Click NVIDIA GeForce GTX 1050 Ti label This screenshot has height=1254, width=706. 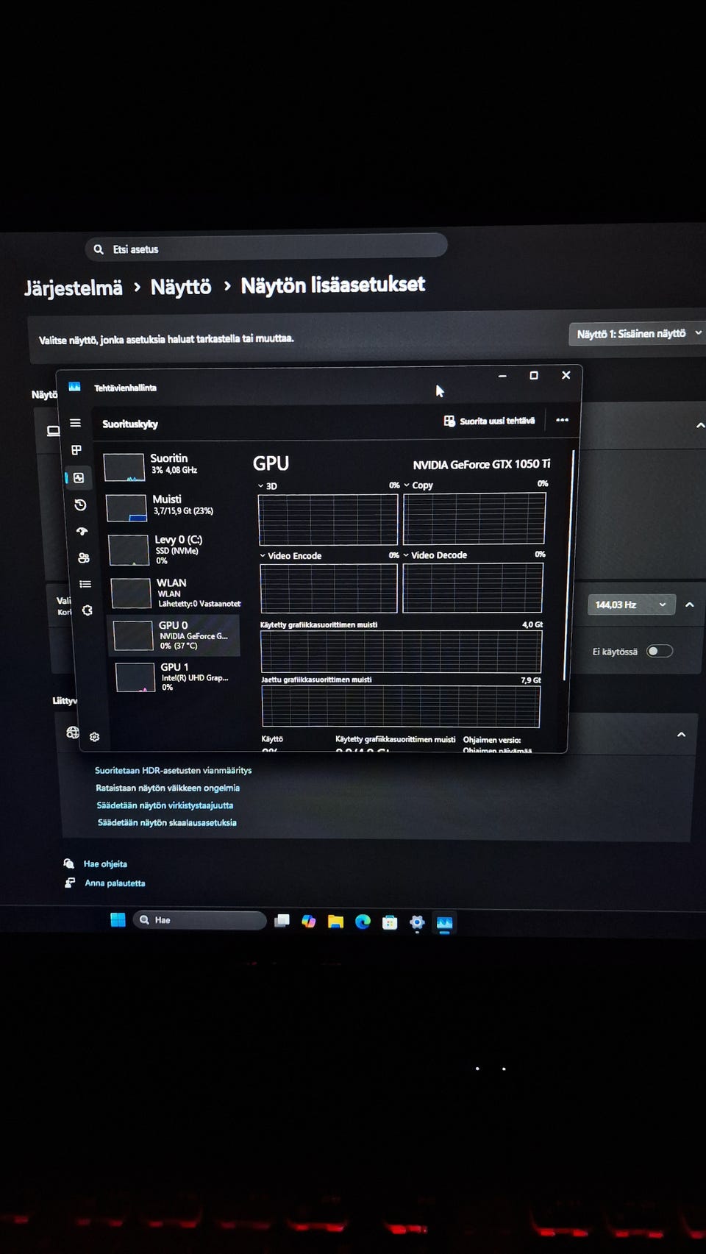pyautogui.click(x=481, y=464)
